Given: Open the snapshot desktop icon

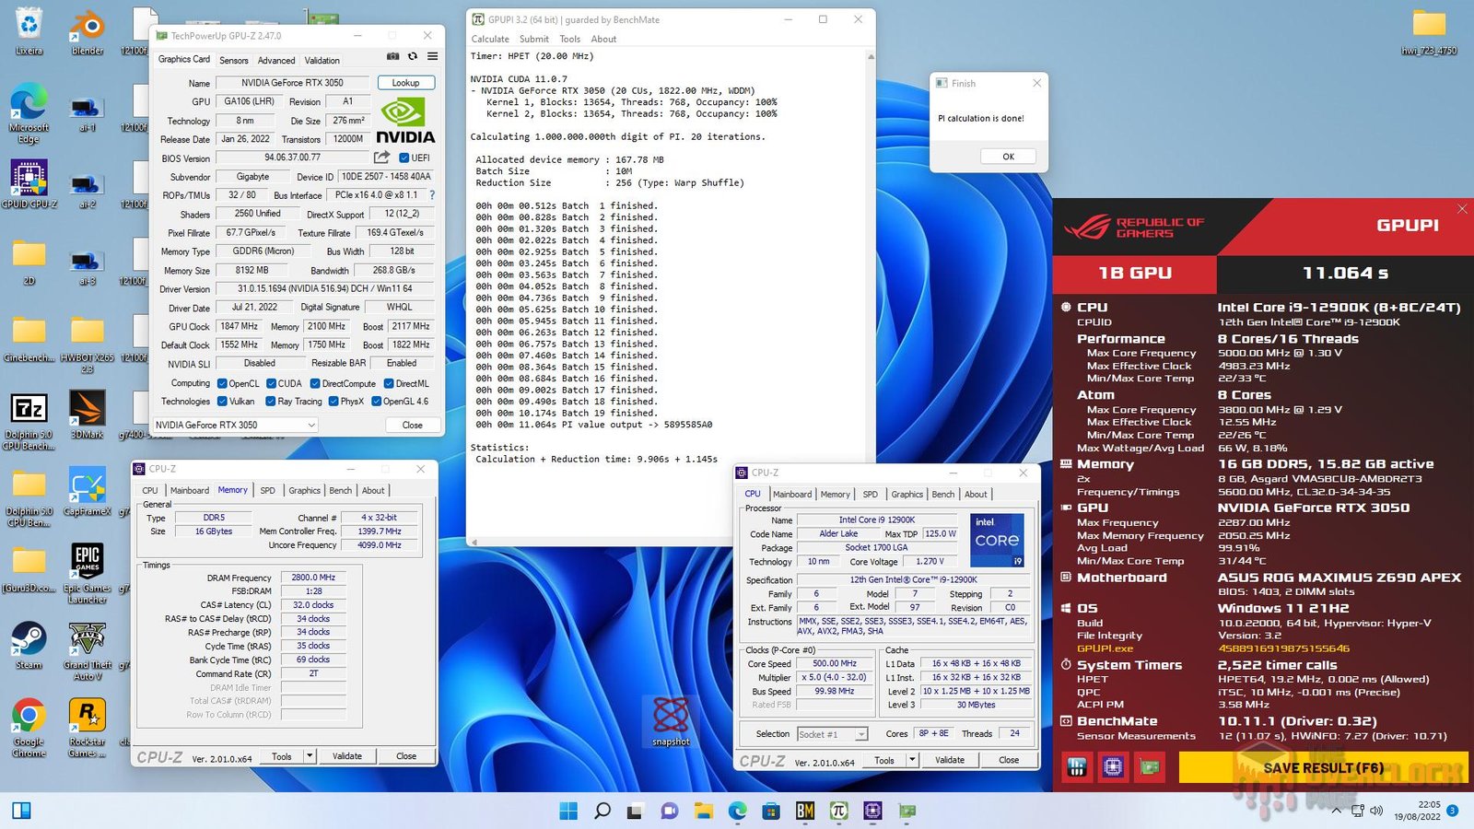Looking at the screenshot, I should [671, 721].
